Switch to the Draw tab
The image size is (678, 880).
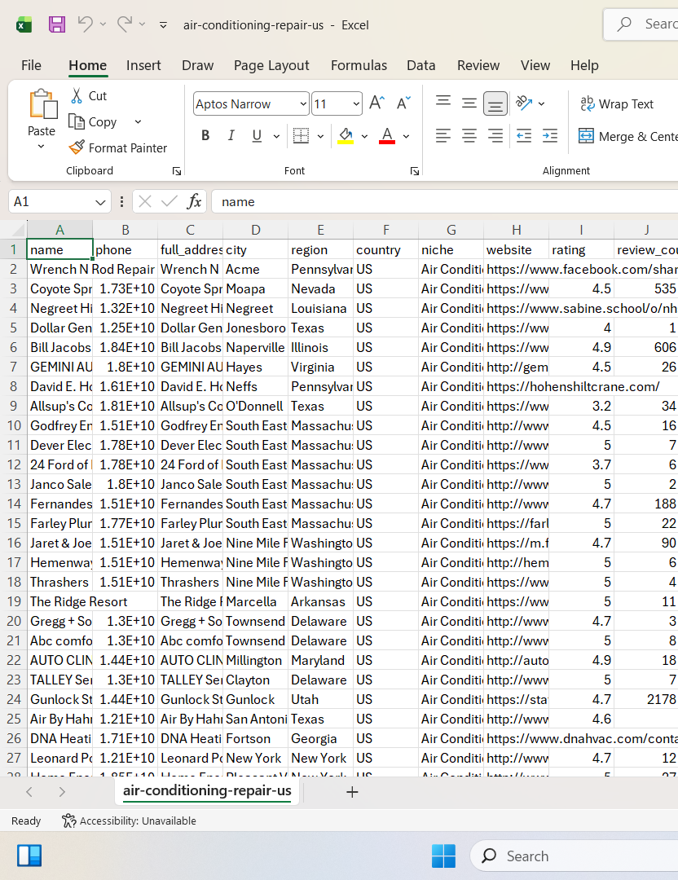point(197,66)
